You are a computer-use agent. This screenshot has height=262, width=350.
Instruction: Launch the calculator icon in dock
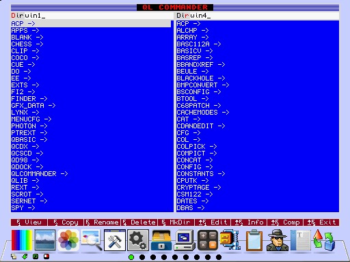(207, 240)
